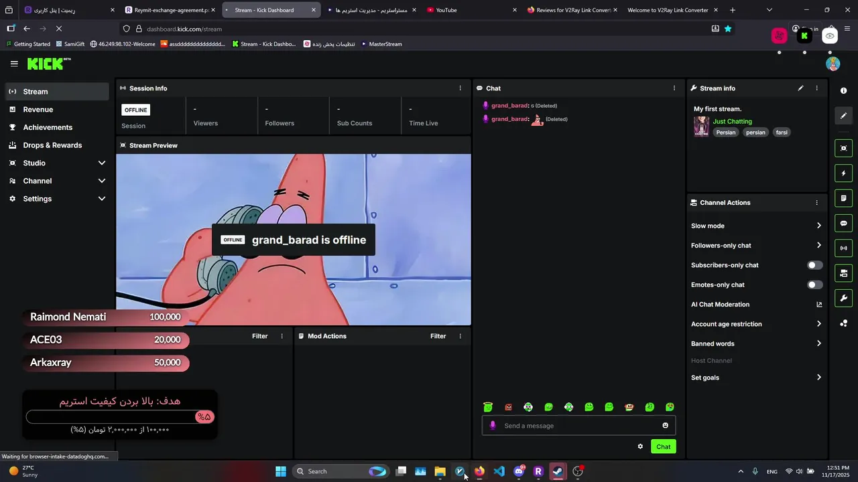Image resolution: width=858 pixels, height=482 pixels.
Task: Open Chat panel three-dot options
Action: pyautogui.click(x=674, y=88)
